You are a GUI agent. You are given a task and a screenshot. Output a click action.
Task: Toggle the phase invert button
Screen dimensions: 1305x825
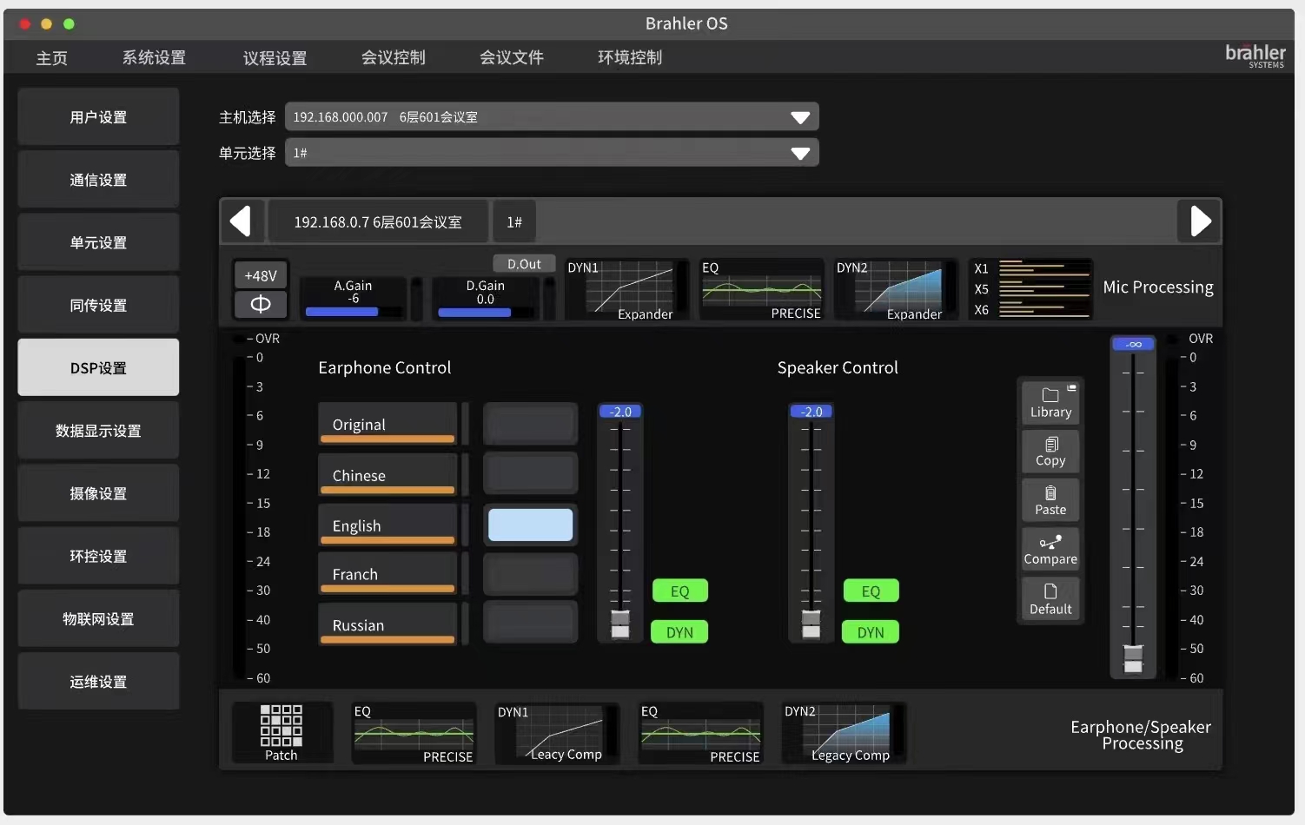click(x=261, y=305)
